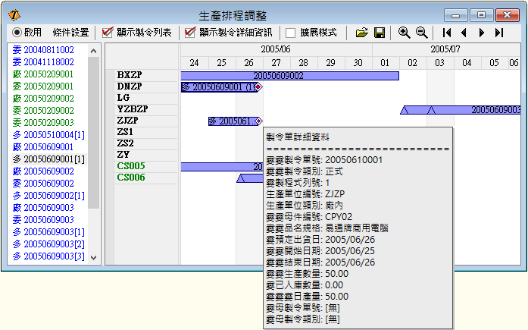Enable the 擴展模式 checkbox
528x330 pixels.
[x=291, y=33]
